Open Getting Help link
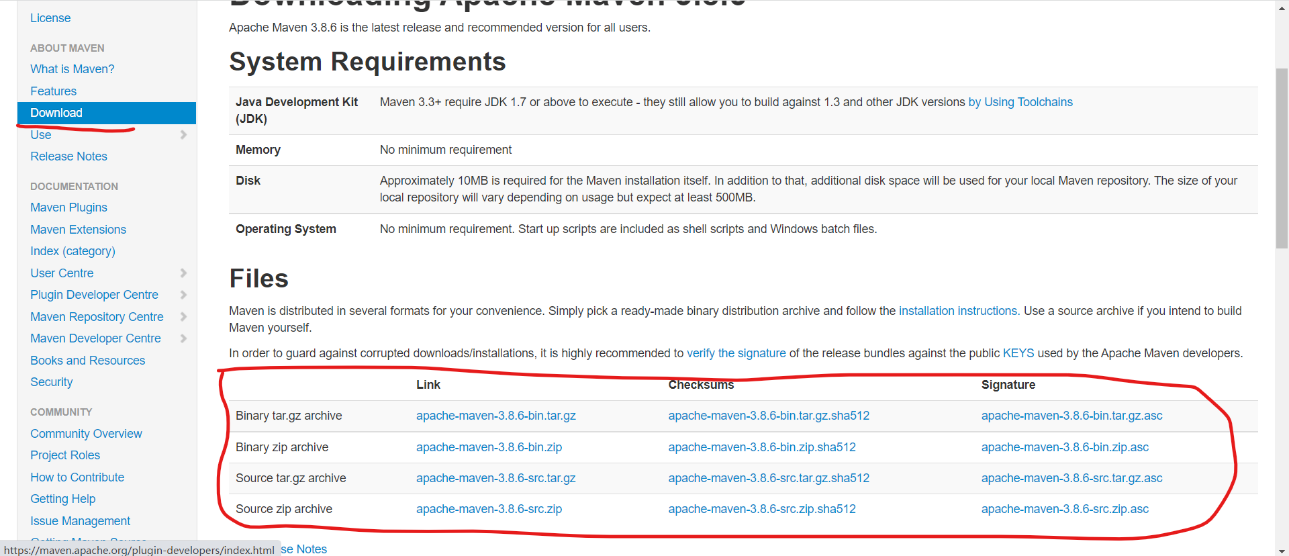This screenshot has width=1289, height=556. coord(62,499)
